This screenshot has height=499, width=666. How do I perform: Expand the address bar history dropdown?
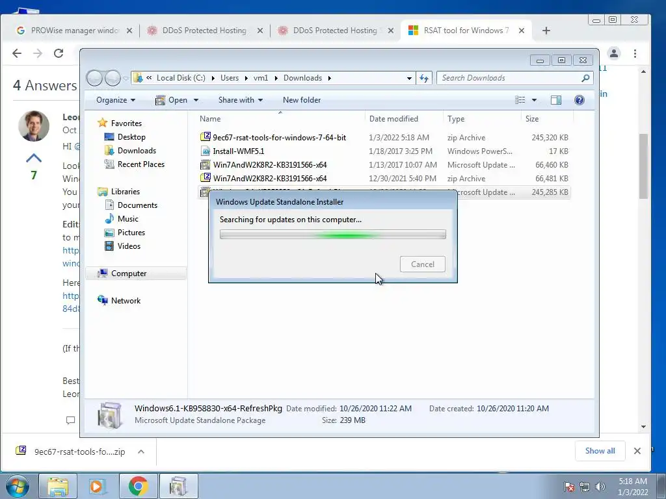coord(409,78)
